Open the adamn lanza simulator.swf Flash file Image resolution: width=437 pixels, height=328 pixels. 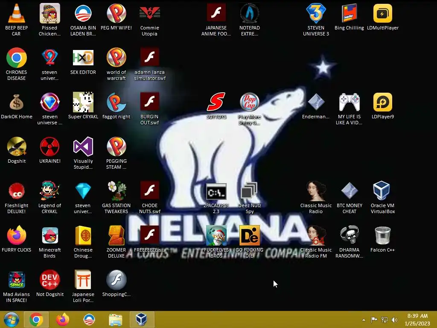(x=150, y=57)
